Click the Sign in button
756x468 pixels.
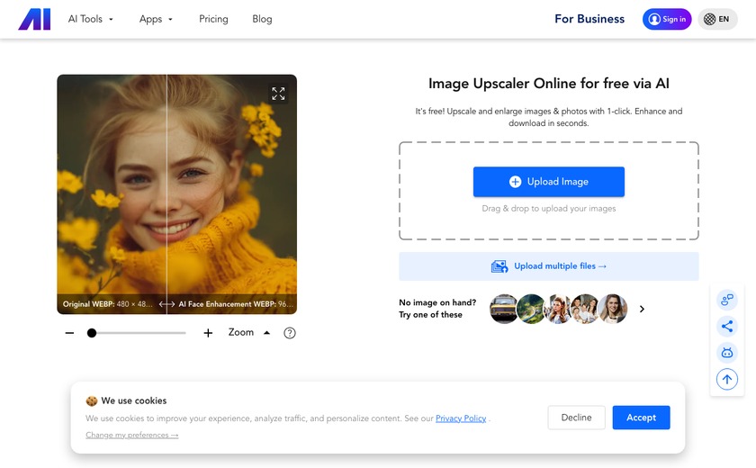tap(667, 19)
